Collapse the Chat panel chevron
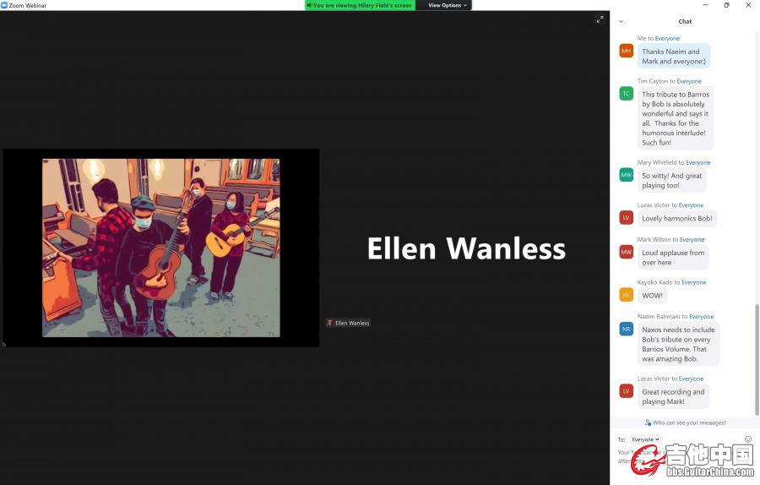760x485 pixels. coord(621,21)
